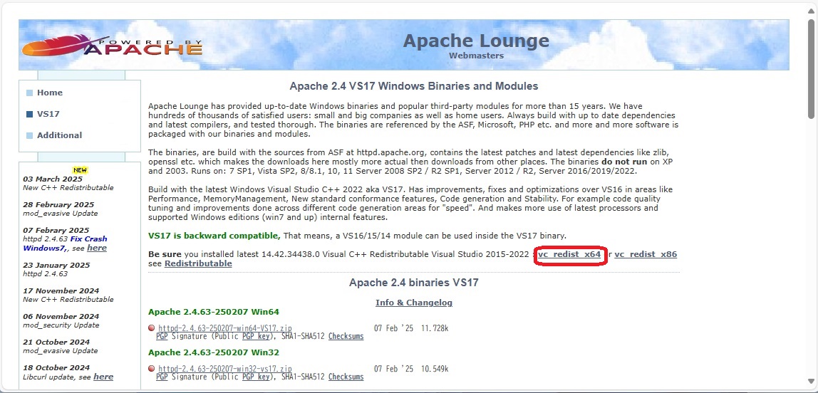The width and height of the screenshot is (818, 393).
Task: Download httpd-2.4.63-250207-win64-VS17.zip
Action: [225, 328]
